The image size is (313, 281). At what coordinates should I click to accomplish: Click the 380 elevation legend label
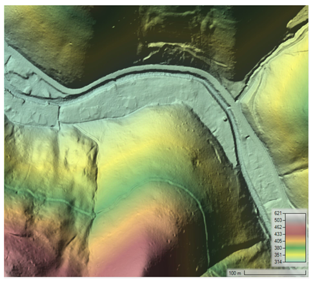coord(278,248)
